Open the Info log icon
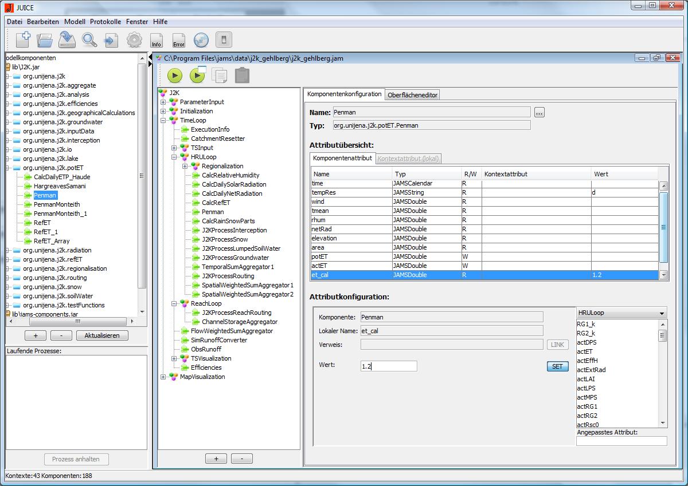Image resolution: width=688 pixels, height=486 pixels. [x=156, y=40]
